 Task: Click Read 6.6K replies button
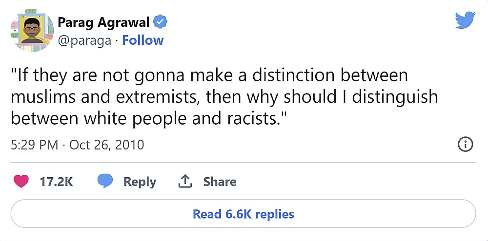coord(243,214)
